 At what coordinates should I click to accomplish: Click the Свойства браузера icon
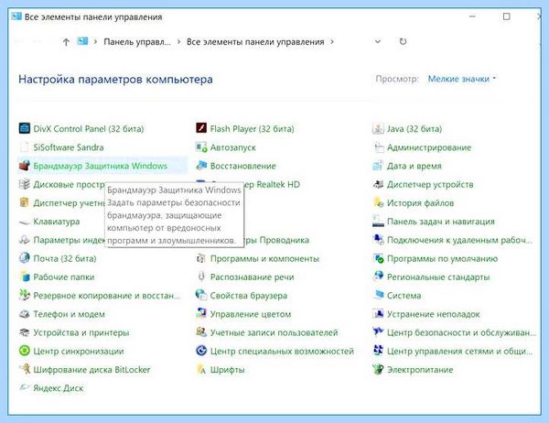click(201, 295)
